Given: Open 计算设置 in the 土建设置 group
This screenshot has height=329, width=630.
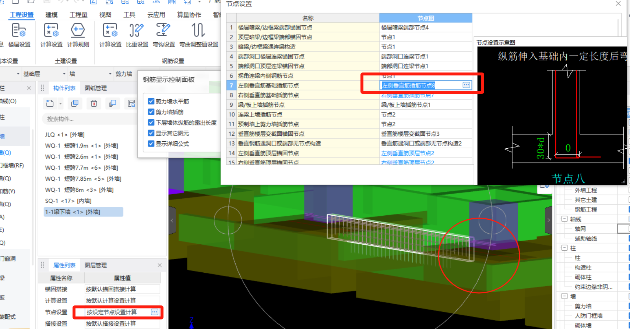Looking at the screenshot, I should [51, 35].
